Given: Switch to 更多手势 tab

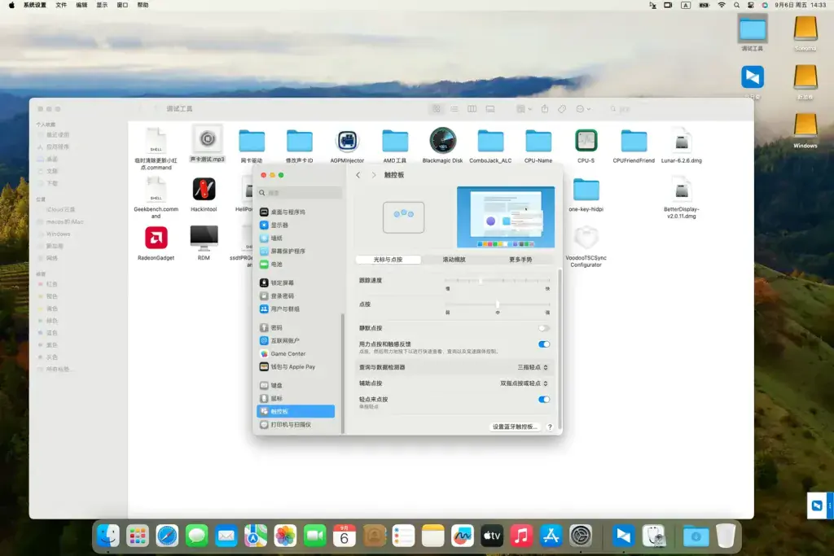Looking at the screenshot, I should [x=520, y=260].
